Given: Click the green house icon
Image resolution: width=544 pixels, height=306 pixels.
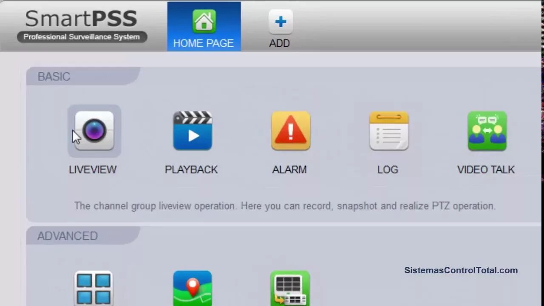Looking at the screenshot, I should coord(204,21).
